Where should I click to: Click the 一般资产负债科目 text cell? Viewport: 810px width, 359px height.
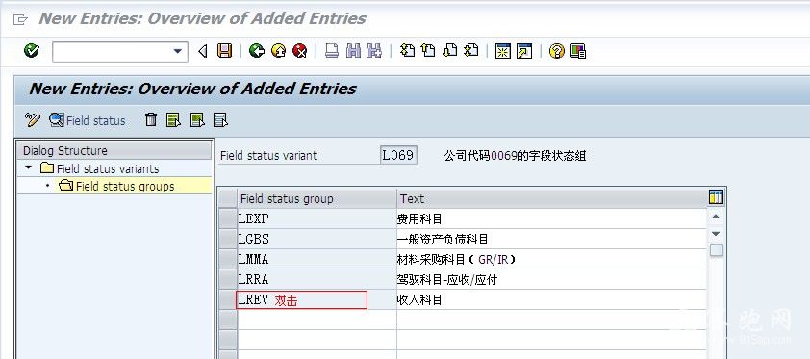coord(551,239)
